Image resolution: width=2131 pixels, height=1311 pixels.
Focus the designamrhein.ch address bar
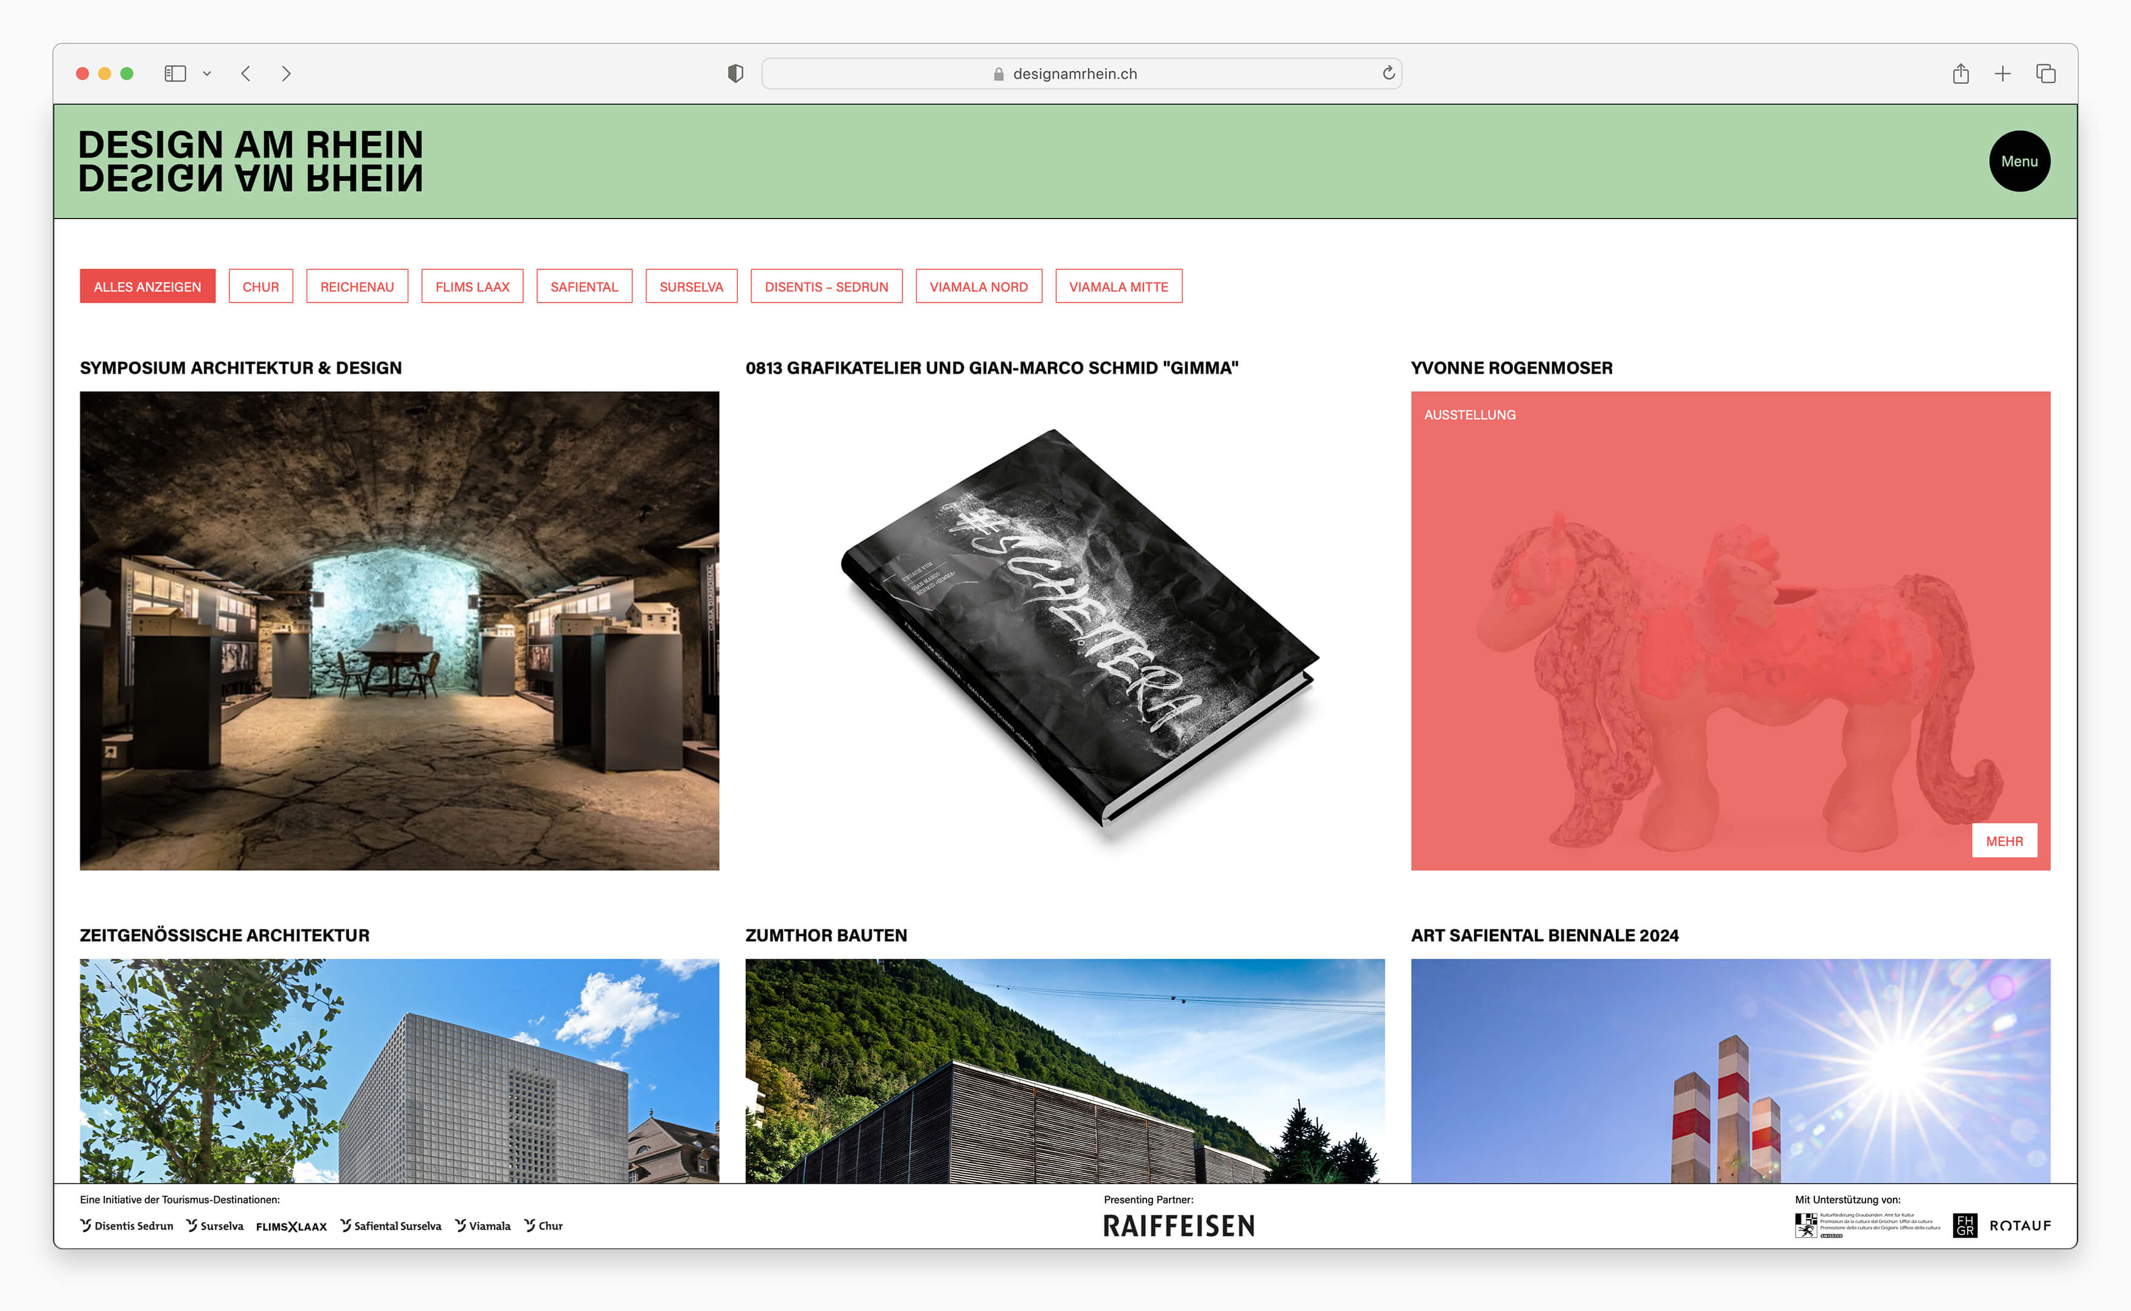click(1081, 74)
